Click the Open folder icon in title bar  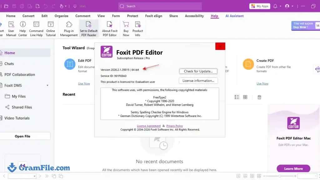coord(6,6)
